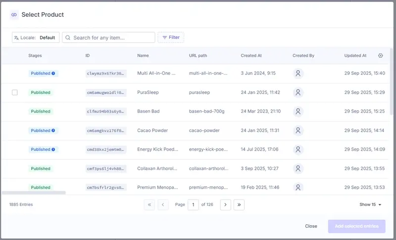Click the Name column header

point(143,56)
